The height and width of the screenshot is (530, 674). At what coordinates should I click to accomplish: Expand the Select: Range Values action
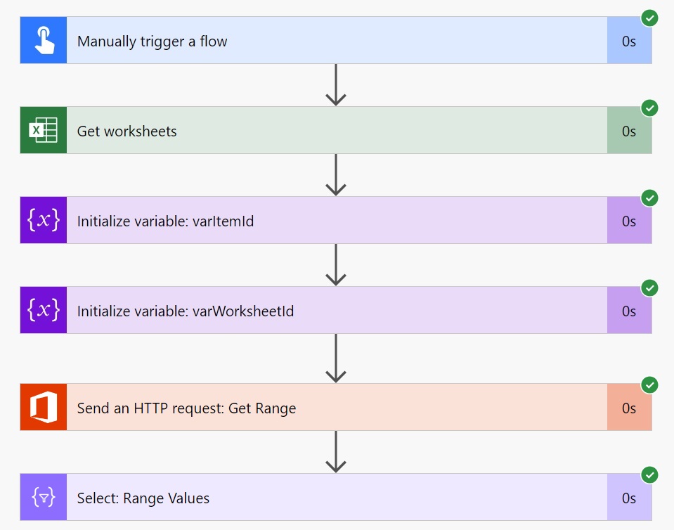337,497
